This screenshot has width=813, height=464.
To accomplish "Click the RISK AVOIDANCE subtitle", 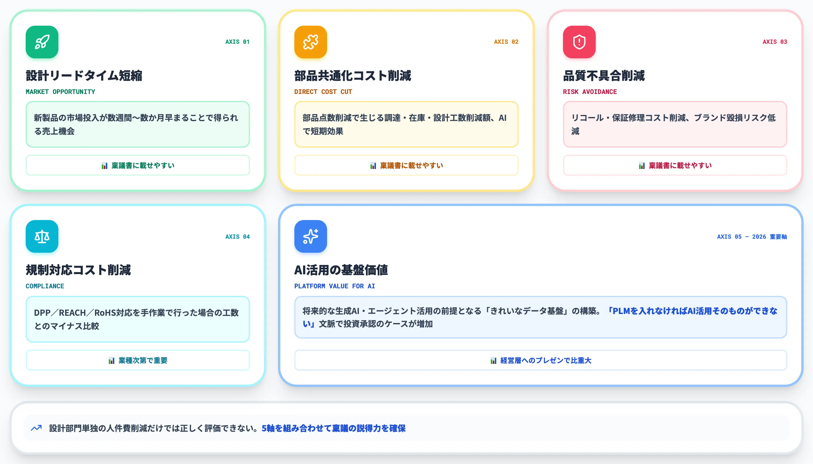I will pos(590,92).
